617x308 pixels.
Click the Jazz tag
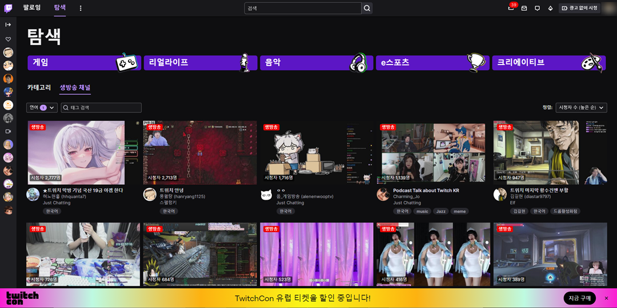tap(440, 212)
